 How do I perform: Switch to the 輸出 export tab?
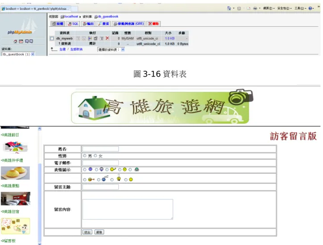(x=88, y=24)
